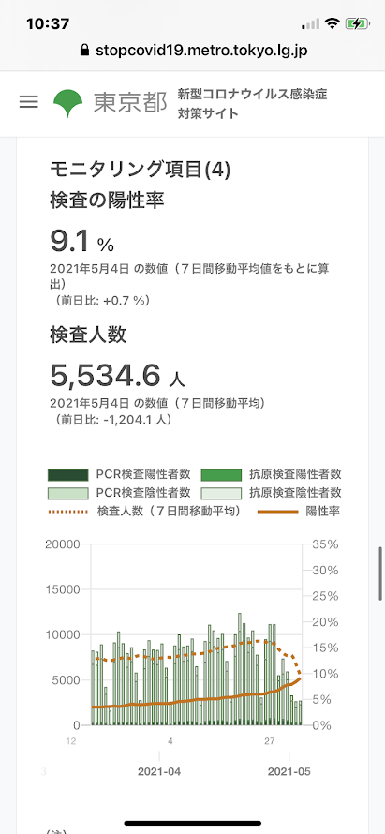Tap the lock icon in the address bar
This screenshot has height=834, width=385.
pos(83,51)
